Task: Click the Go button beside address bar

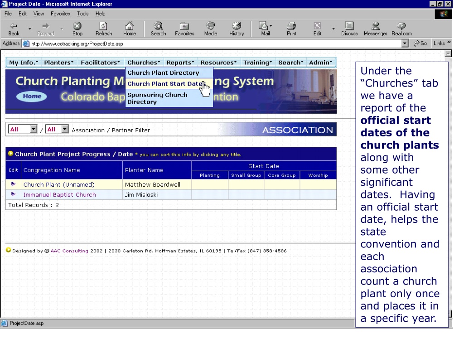Action: point(420,43)
